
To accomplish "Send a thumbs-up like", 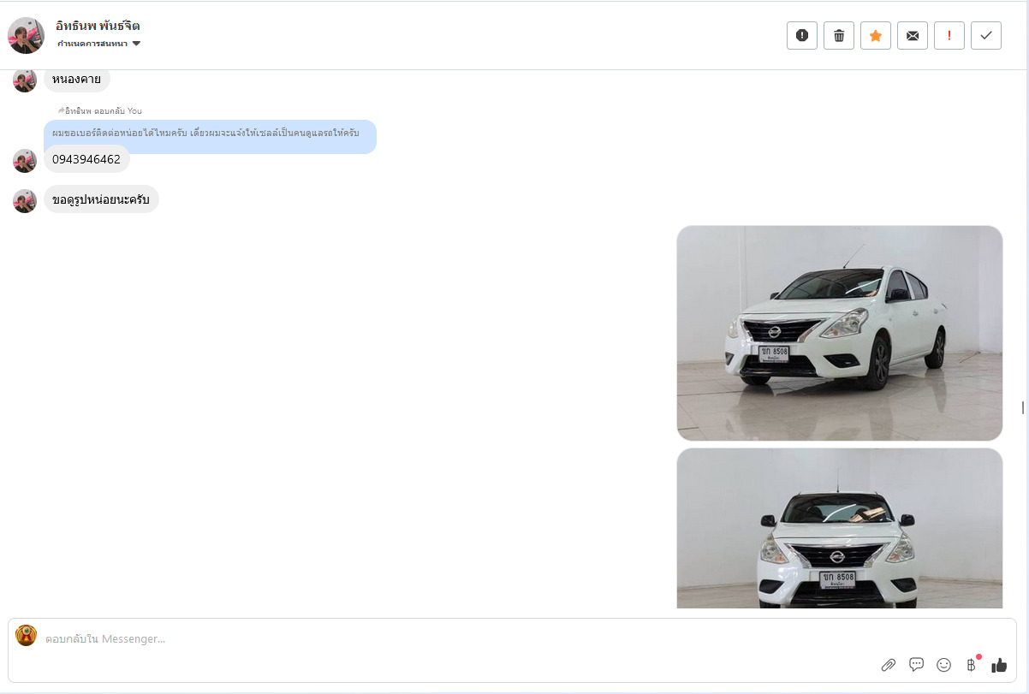I will pyautogui.click(x=999, y=665).
